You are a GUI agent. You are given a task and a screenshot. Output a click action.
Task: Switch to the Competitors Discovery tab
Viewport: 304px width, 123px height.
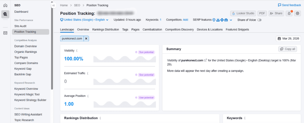click(x=179, y=29)
